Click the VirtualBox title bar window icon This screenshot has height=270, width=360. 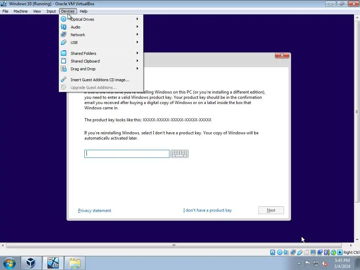(4, 4)
